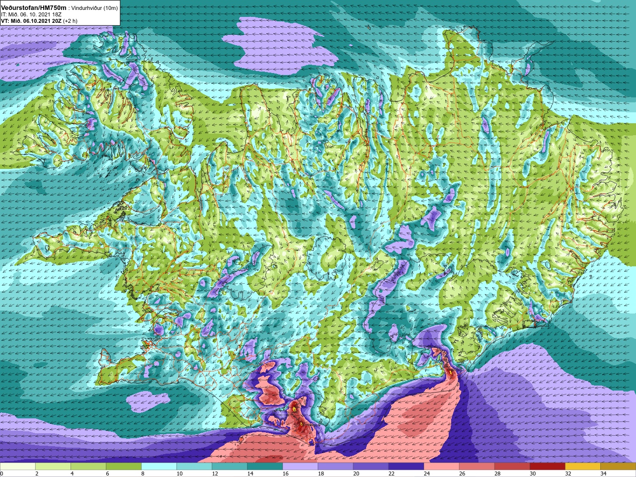This screenshot has height=477, width=636.
Task: Click the 'VT: Mið. 06.10.2021 20Z' line
Action: point(31,21)
